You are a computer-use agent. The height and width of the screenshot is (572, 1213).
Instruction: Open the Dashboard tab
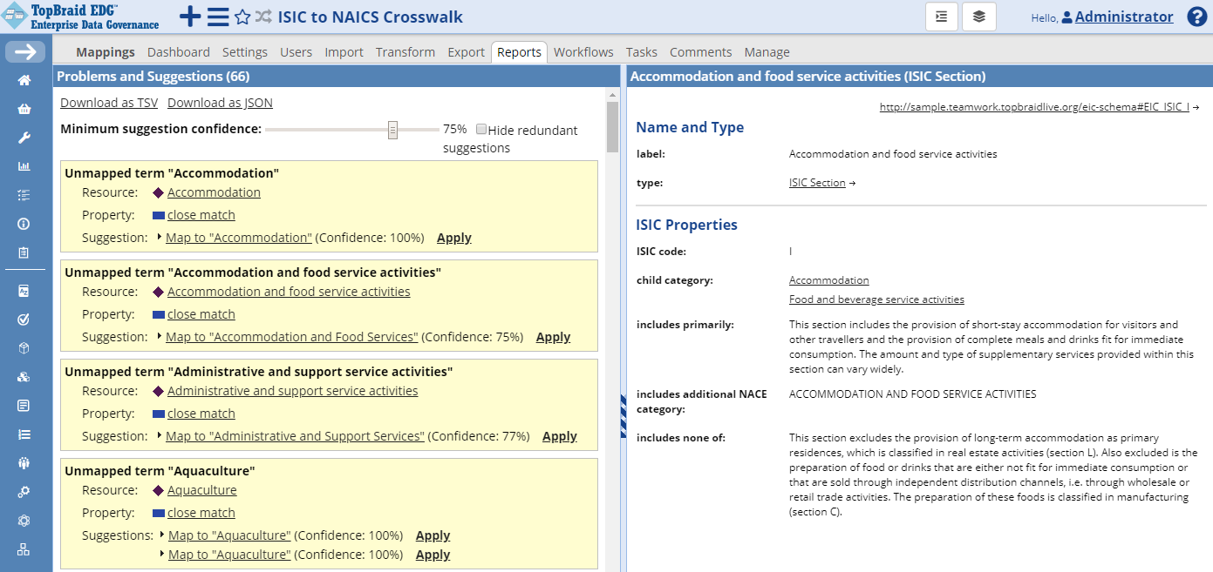coord(179,52)
